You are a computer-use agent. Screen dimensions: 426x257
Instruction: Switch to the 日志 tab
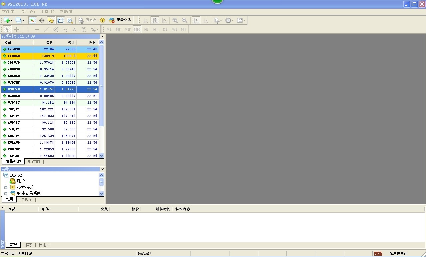[43, 245]
